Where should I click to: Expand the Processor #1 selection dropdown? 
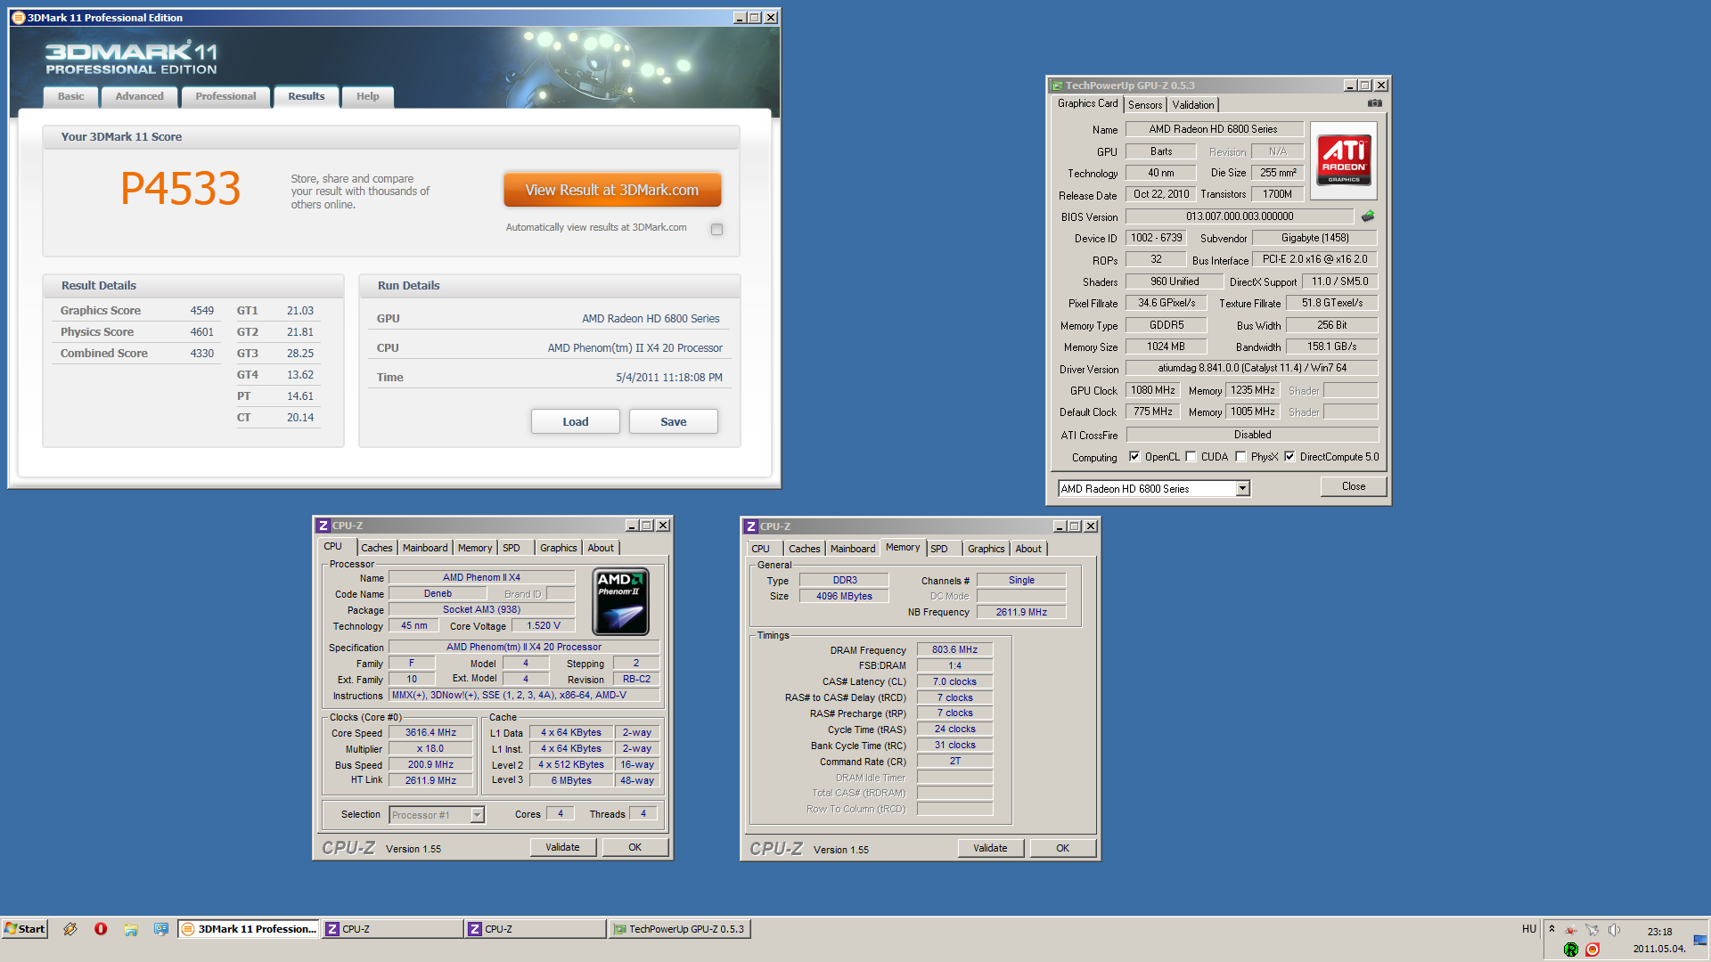(x=478, y=815)
